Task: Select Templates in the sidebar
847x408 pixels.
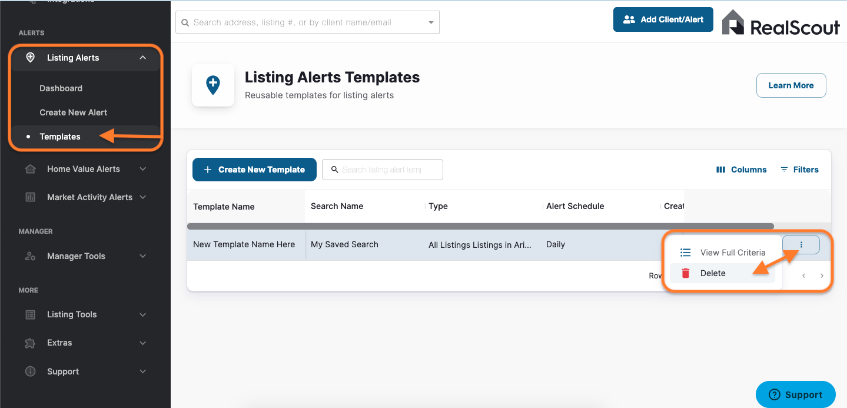Action: (x=59, y=137)
